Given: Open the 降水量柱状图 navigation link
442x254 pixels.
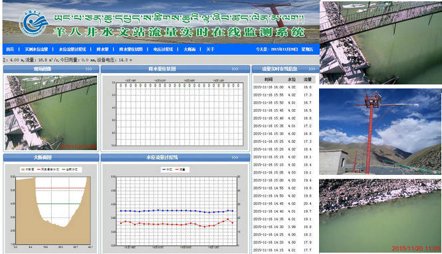Looking at the screenshot, I should (x=131, y=49).
